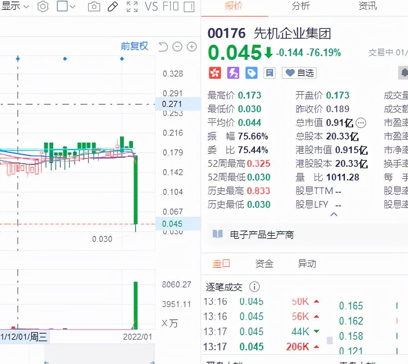Open the 显示 display dropdown
The image size is (408, 364).
(x=13, y=6)
